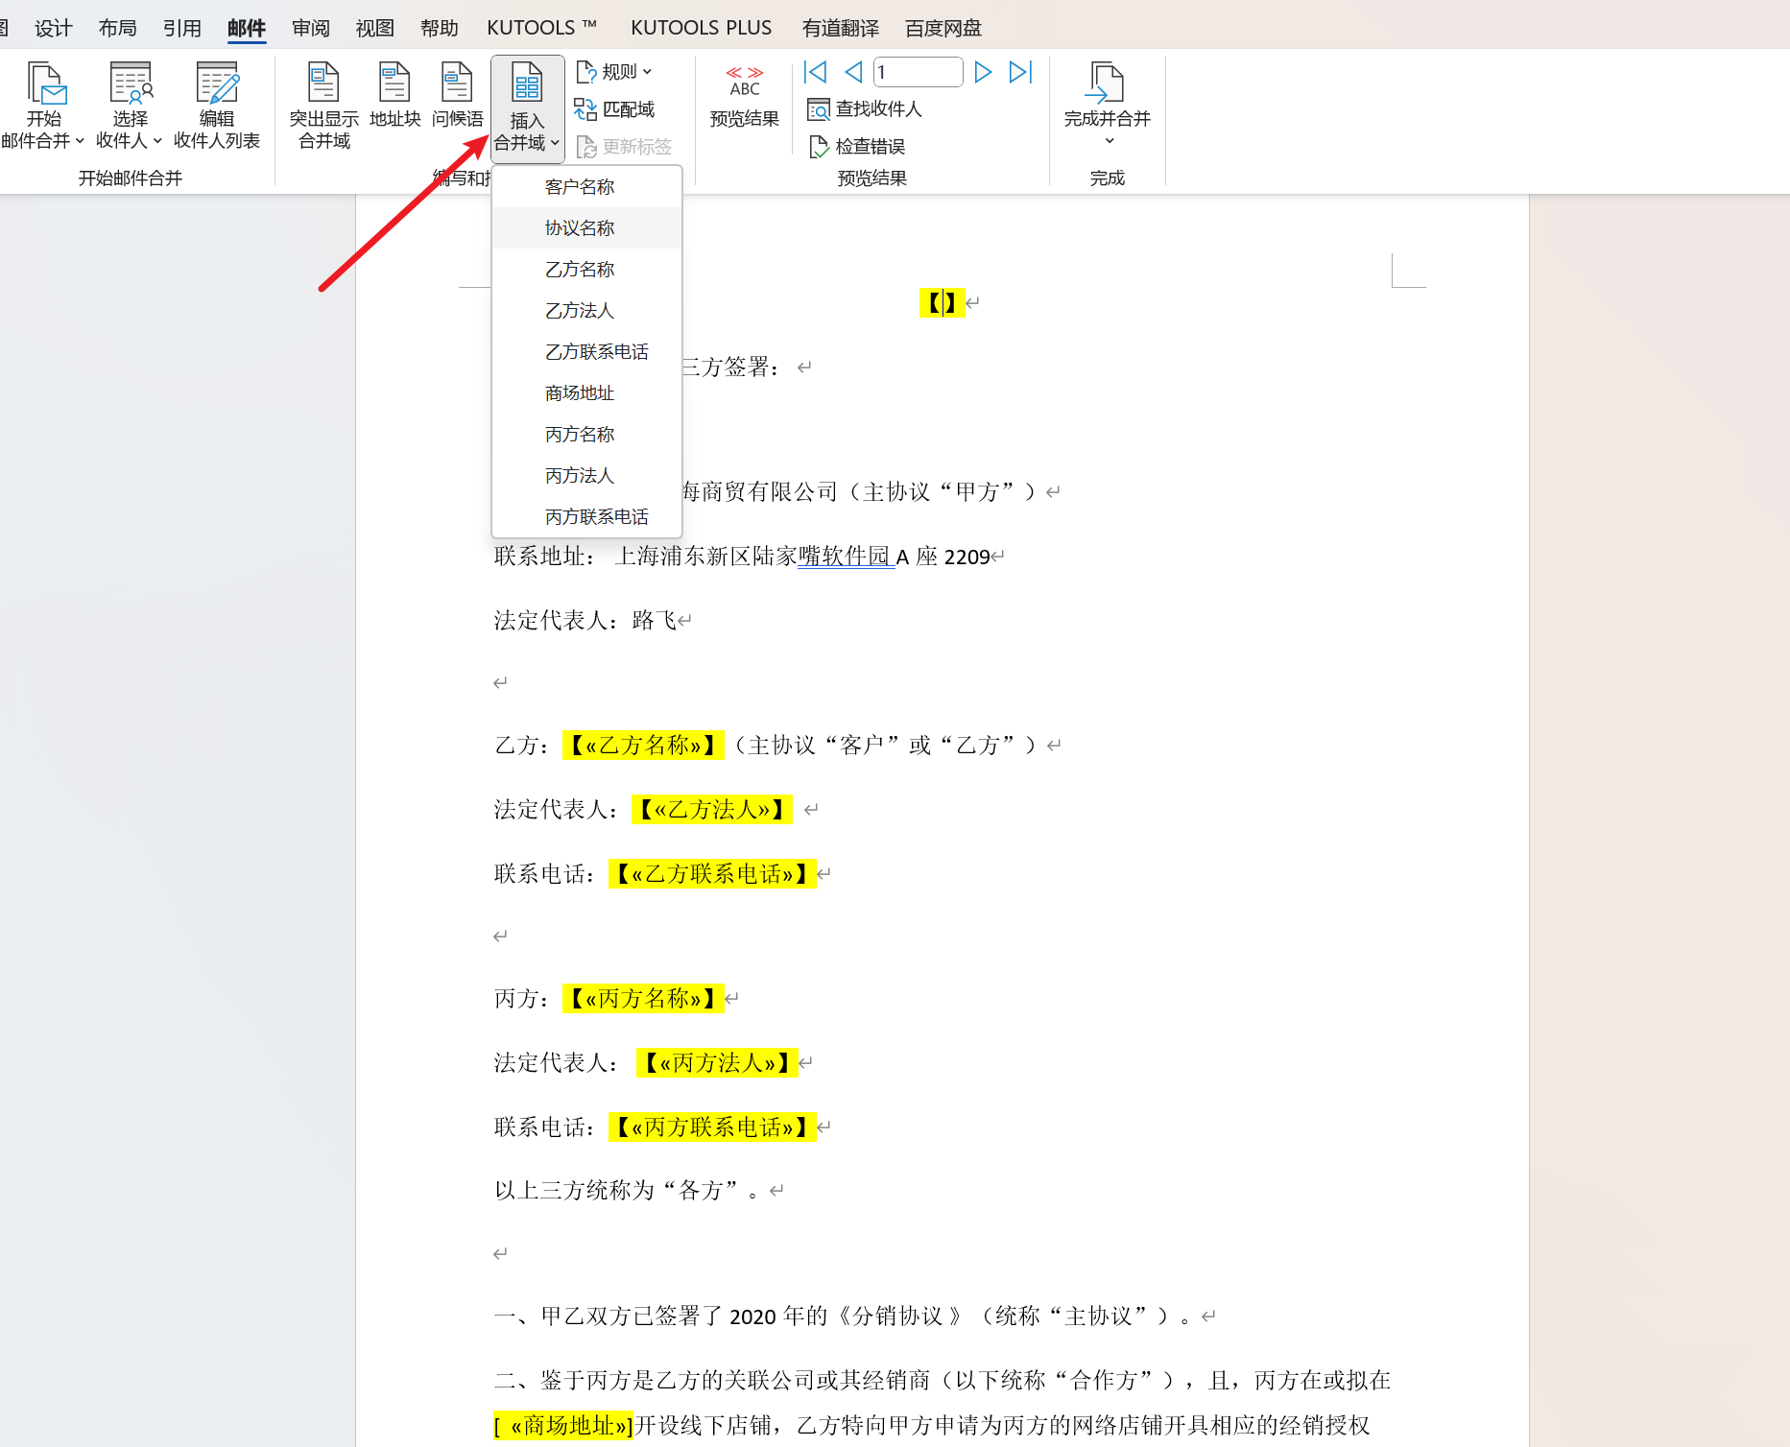Screen dimensions: 1790x1447
Task: Choose 乙方法人 from merge field list
Action: [x=586, y=311]
